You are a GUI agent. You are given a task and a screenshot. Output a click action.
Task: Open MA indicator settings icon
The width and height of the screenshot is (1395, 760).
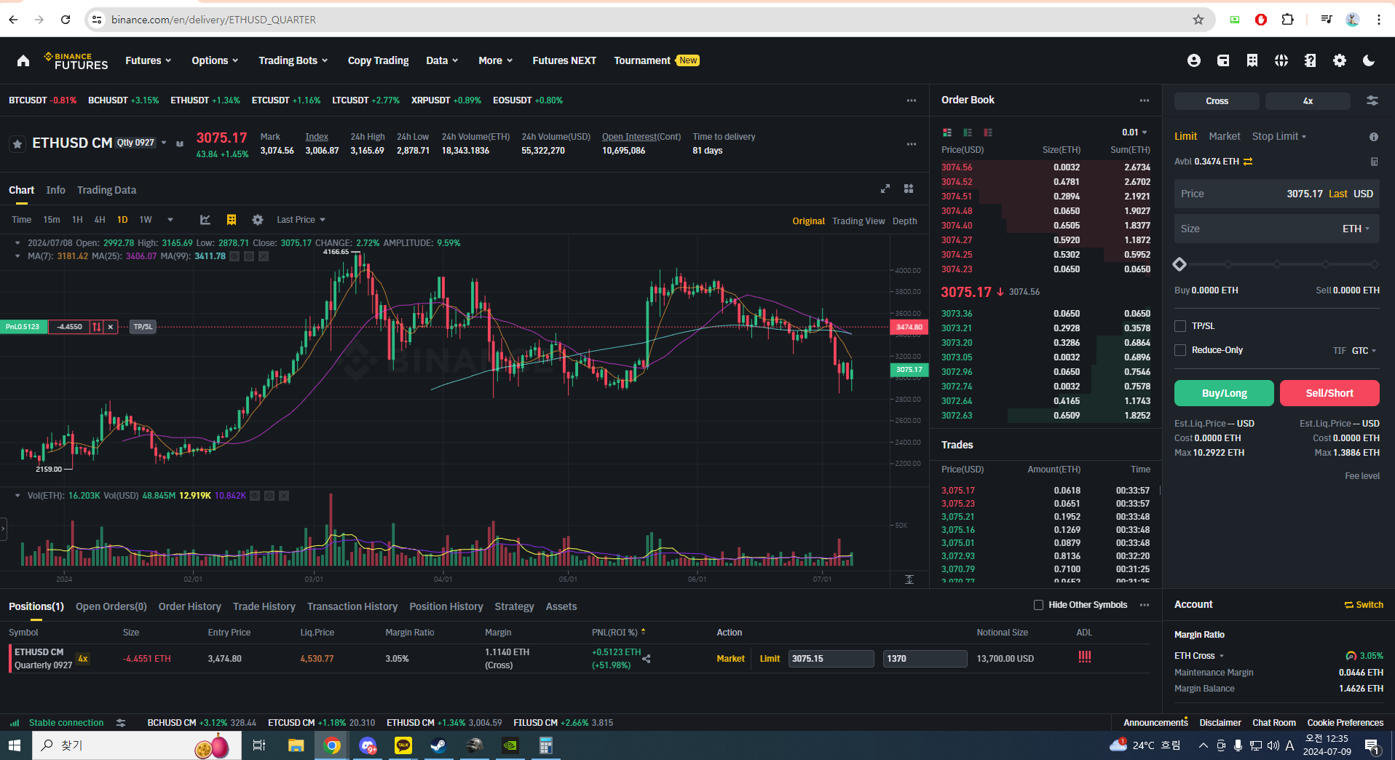249,256
